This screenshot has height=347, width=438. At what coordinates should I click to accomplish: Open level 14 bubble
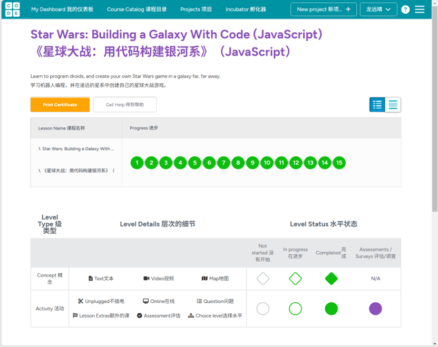(325, 163)
